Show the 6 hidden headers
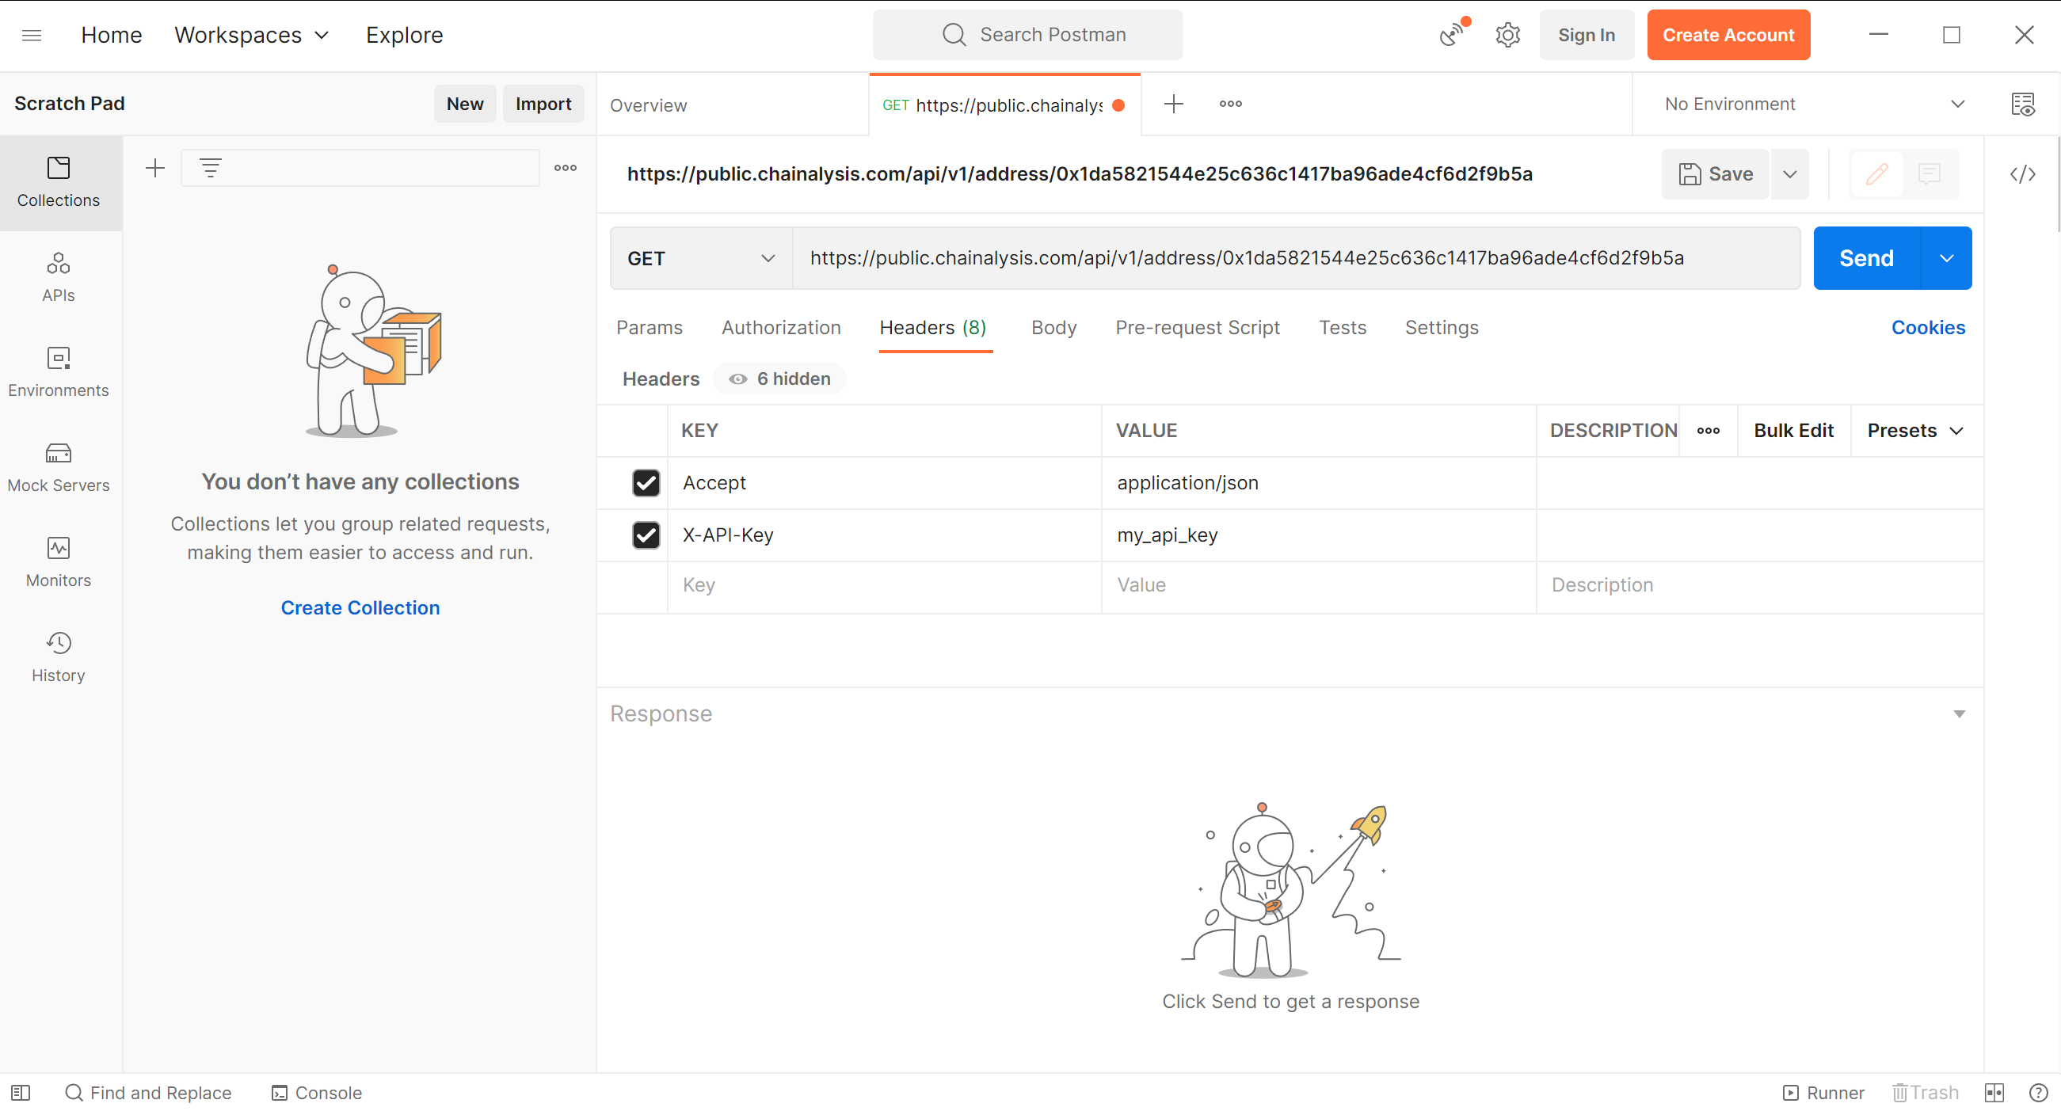The height and width of the screenshot is (1111, 2061). click(x=779, y=379)
